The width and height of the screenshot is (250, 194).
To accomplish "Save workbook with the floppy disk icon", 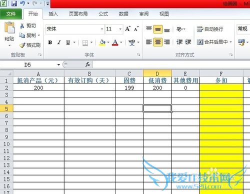I will pyautogui.click(x=14, y=3).
